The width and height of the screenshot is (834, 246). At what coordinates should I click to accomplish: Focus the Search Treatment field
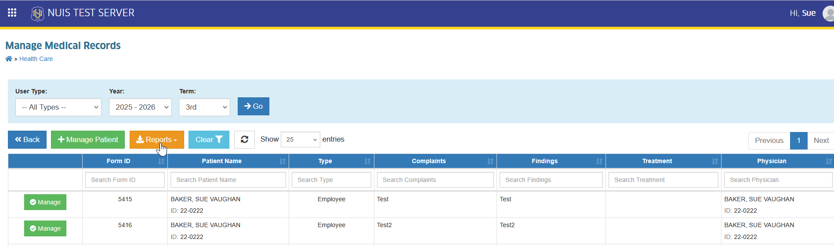pos(663,180)
